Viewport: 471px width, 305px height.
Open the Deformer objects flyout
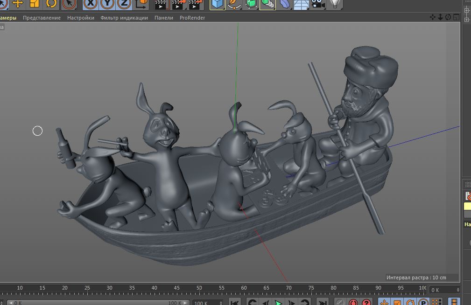click(x=284, y=4)
